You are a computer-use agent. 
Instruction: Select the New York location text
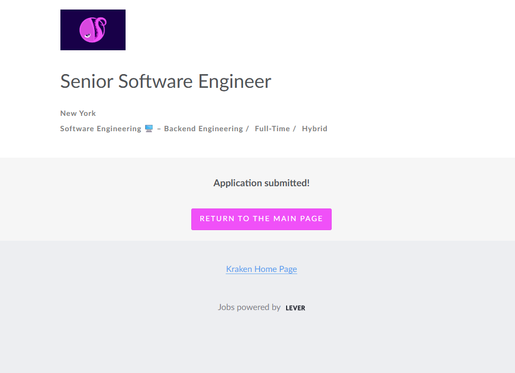78,113
